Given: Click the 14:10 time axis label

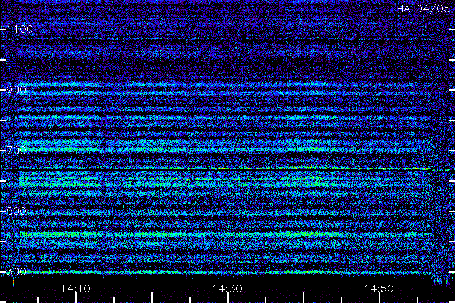Looking at the screenshot, I should point(76,289).
